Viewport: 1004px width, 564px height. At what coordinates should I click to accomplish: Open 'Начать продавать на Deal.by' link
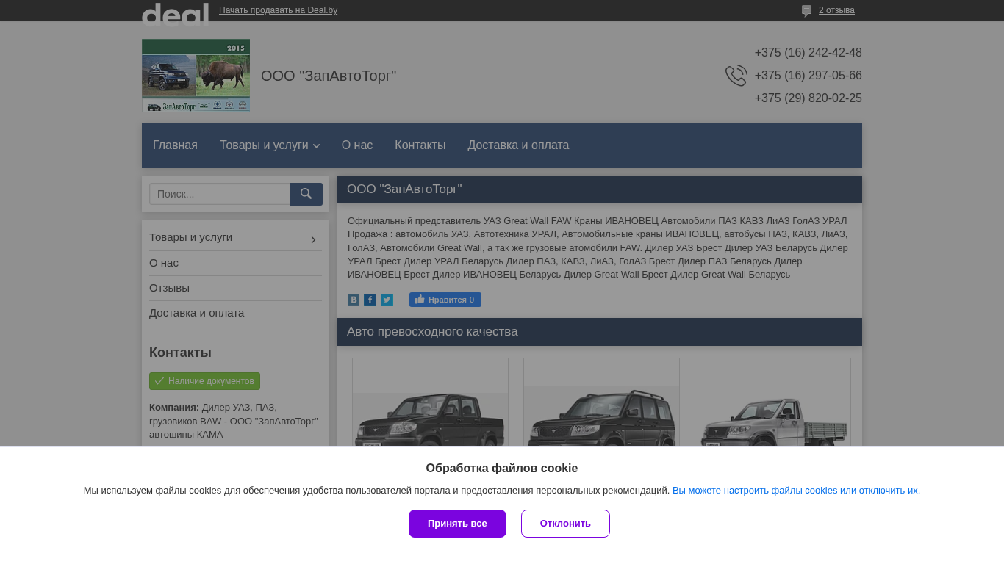point(278,10)
